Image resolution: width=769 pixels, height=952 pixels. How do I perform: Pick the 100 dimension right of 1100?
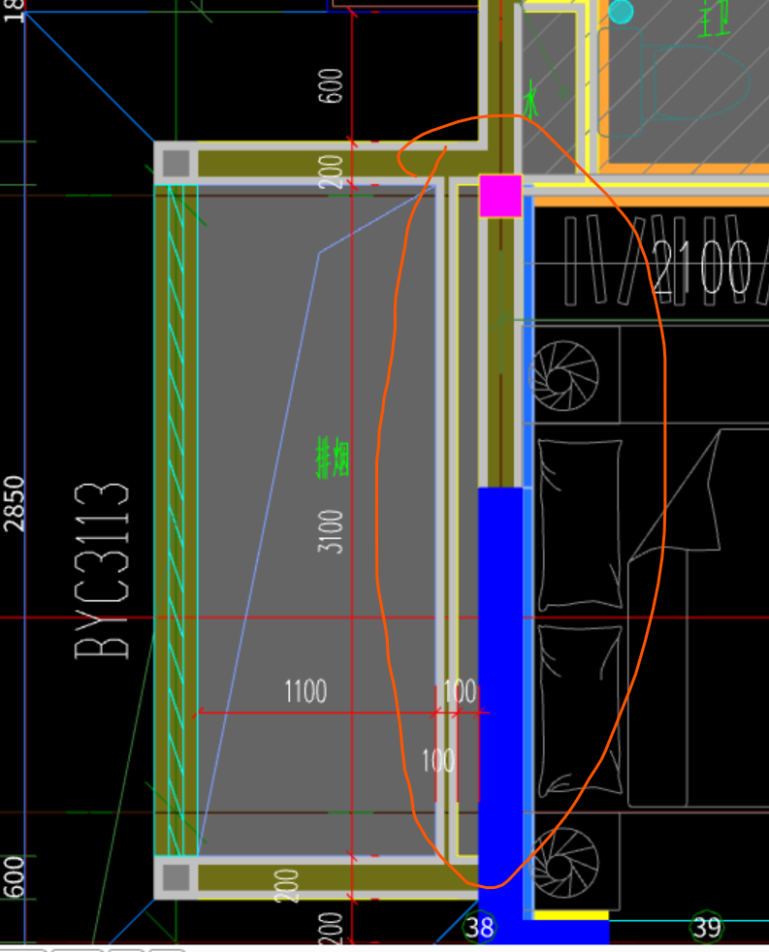click(x=460, y=691)
